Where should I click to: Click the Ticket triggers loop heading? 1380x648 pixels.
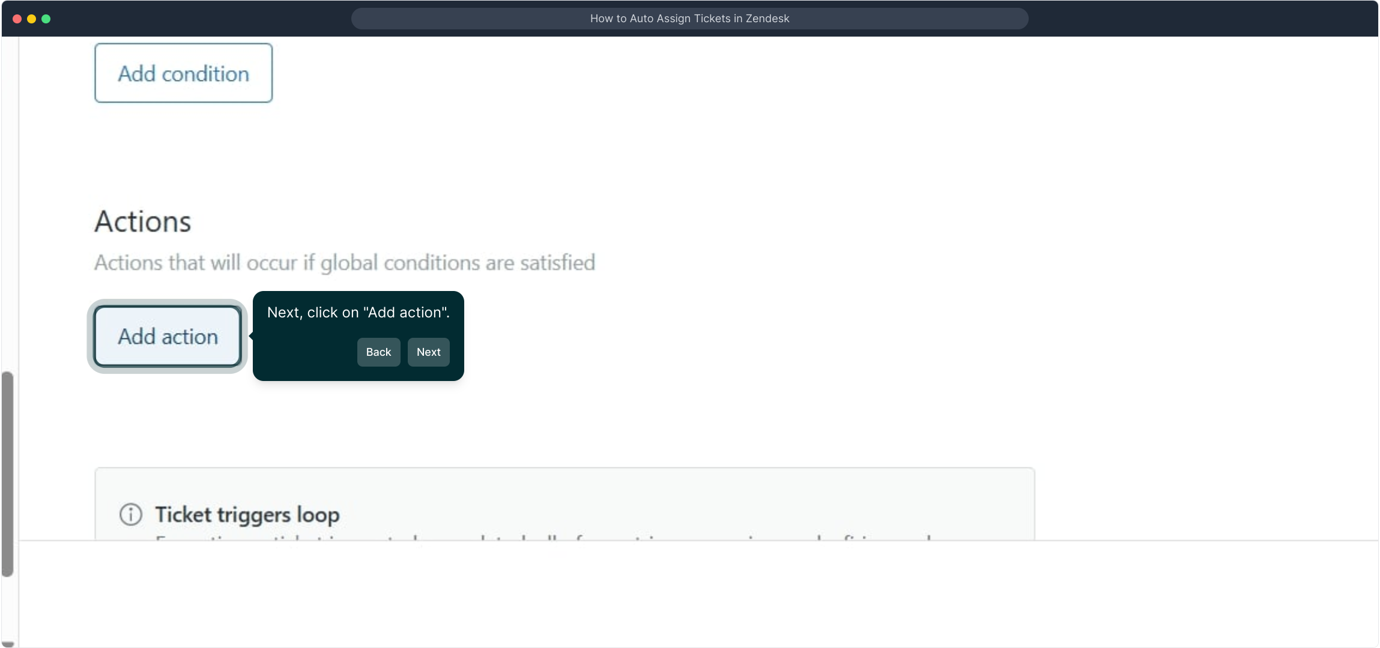(247, 515)
